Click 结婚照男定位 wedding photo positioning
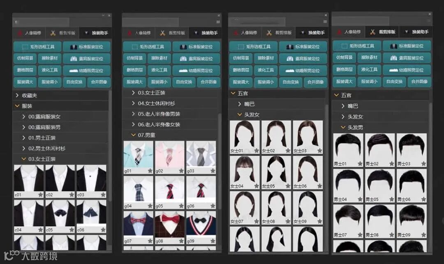This screenshot has height=264, width=444. [x=87, y=70]
